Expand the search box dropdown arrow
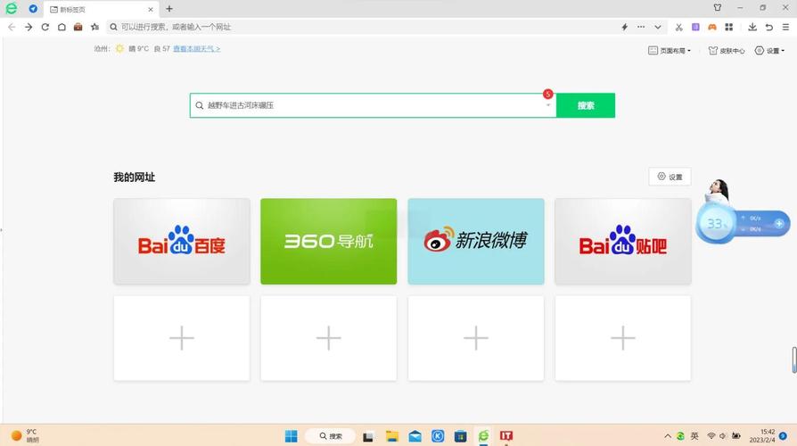Viewport: 797px width, 446px height. point(548,105)
